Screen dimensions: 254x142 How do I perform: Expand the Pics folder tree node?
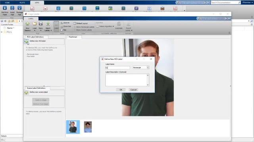point(2,32)
